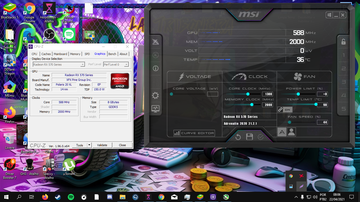Open Spotify desktop shortcut

(69, 36)
